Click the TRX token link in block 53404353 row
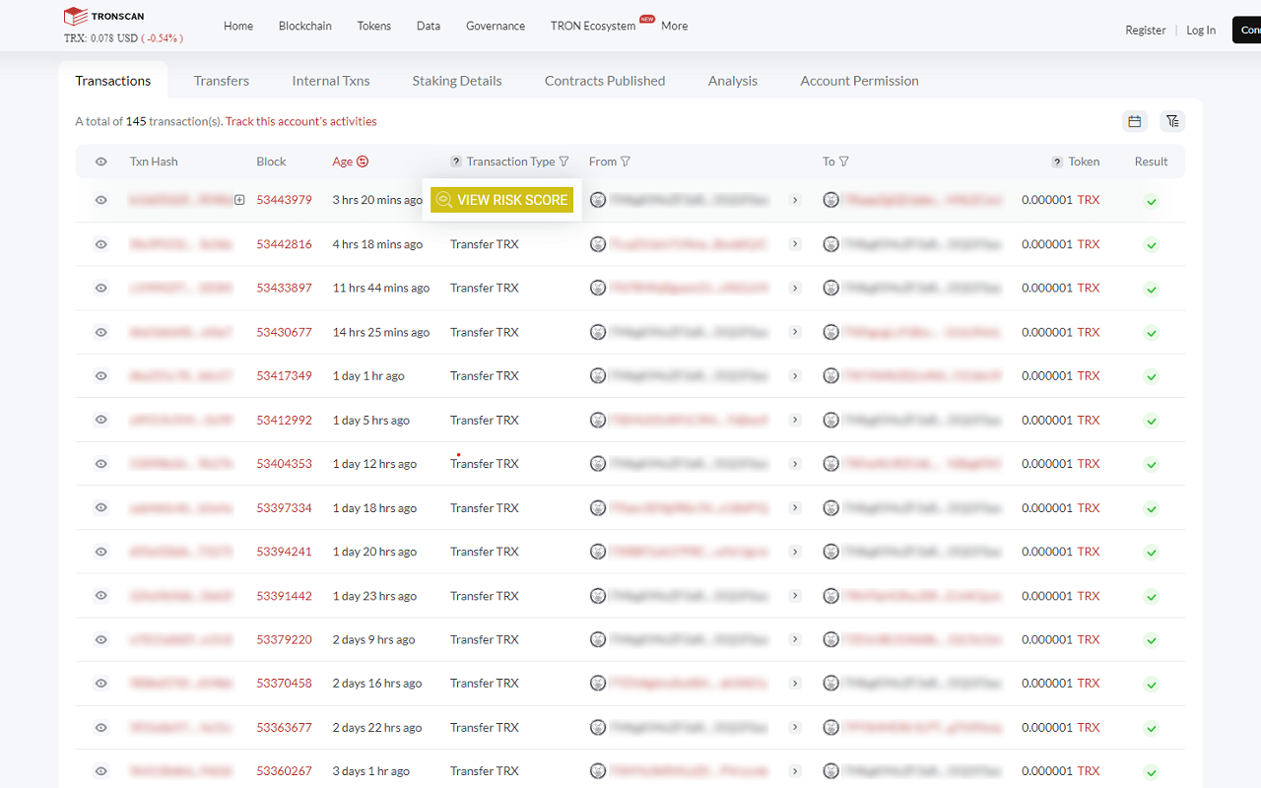Screen dimensions: 1261x788 pos(1089,464)
